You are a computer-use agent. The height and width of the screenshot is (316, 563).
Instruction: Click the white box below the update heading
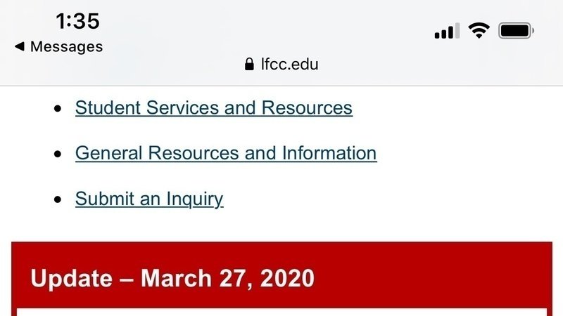click(x=281, y=311)
